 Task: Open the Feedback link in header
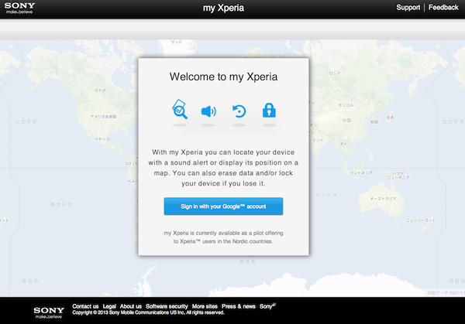[x=443, y=8]
